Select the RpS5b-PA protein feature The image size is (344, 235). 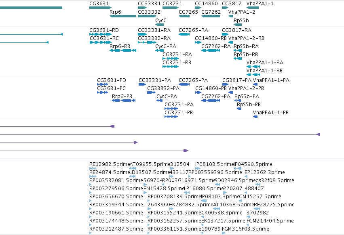(x=238, y=101)
